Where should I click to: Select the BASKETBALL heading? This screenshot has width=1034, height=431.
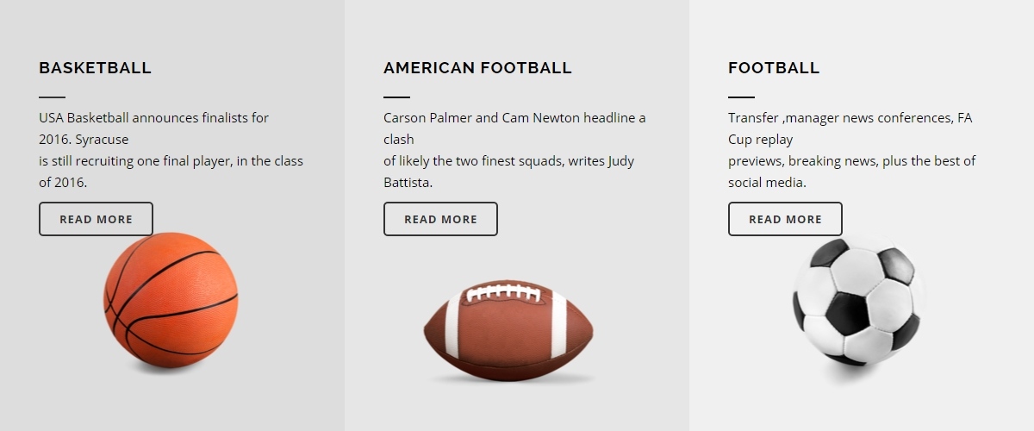tap(95, 68)
